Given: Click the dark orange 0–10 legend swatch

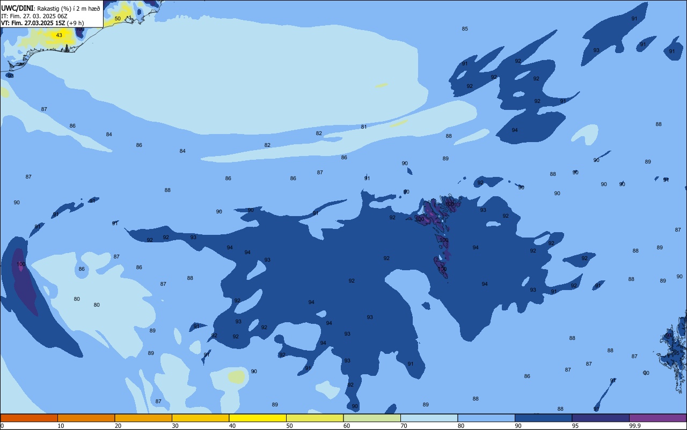Looking at the screenshot, I should pos(29,418).
